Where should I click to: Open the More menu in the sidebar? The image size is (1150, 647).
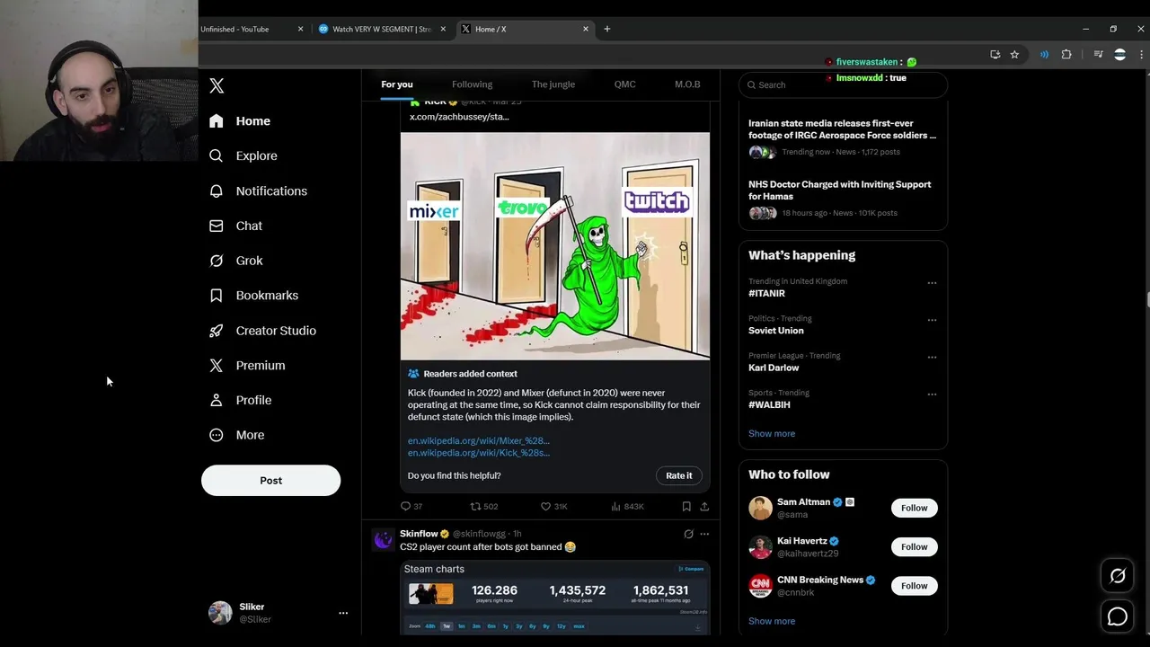coord(236,435)
